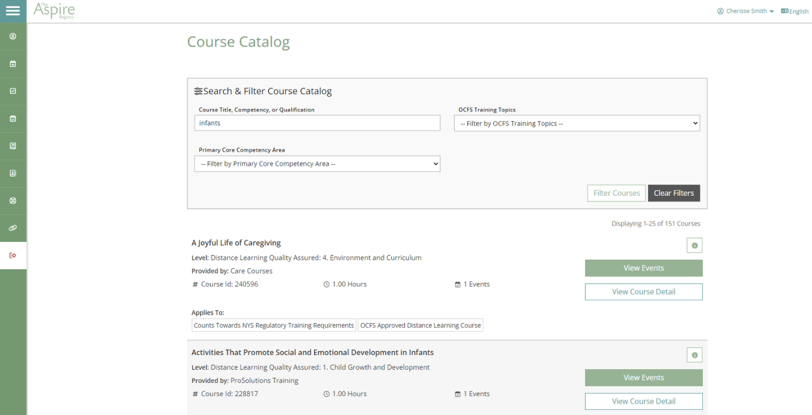Screen dimensions: 812x415
Task: Click the book icon in sidebar
Action: tap(13, 146)
